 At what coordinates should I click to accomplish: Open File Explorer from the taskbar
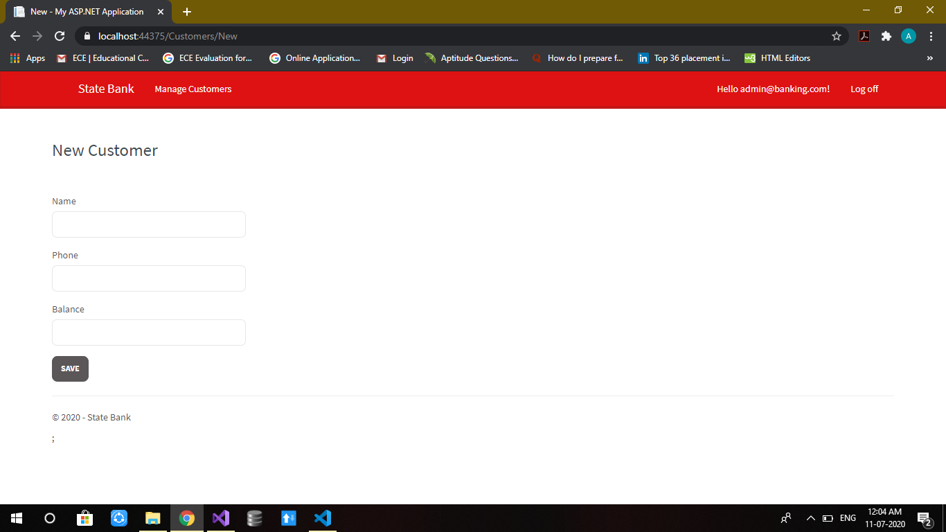[152, 517]
